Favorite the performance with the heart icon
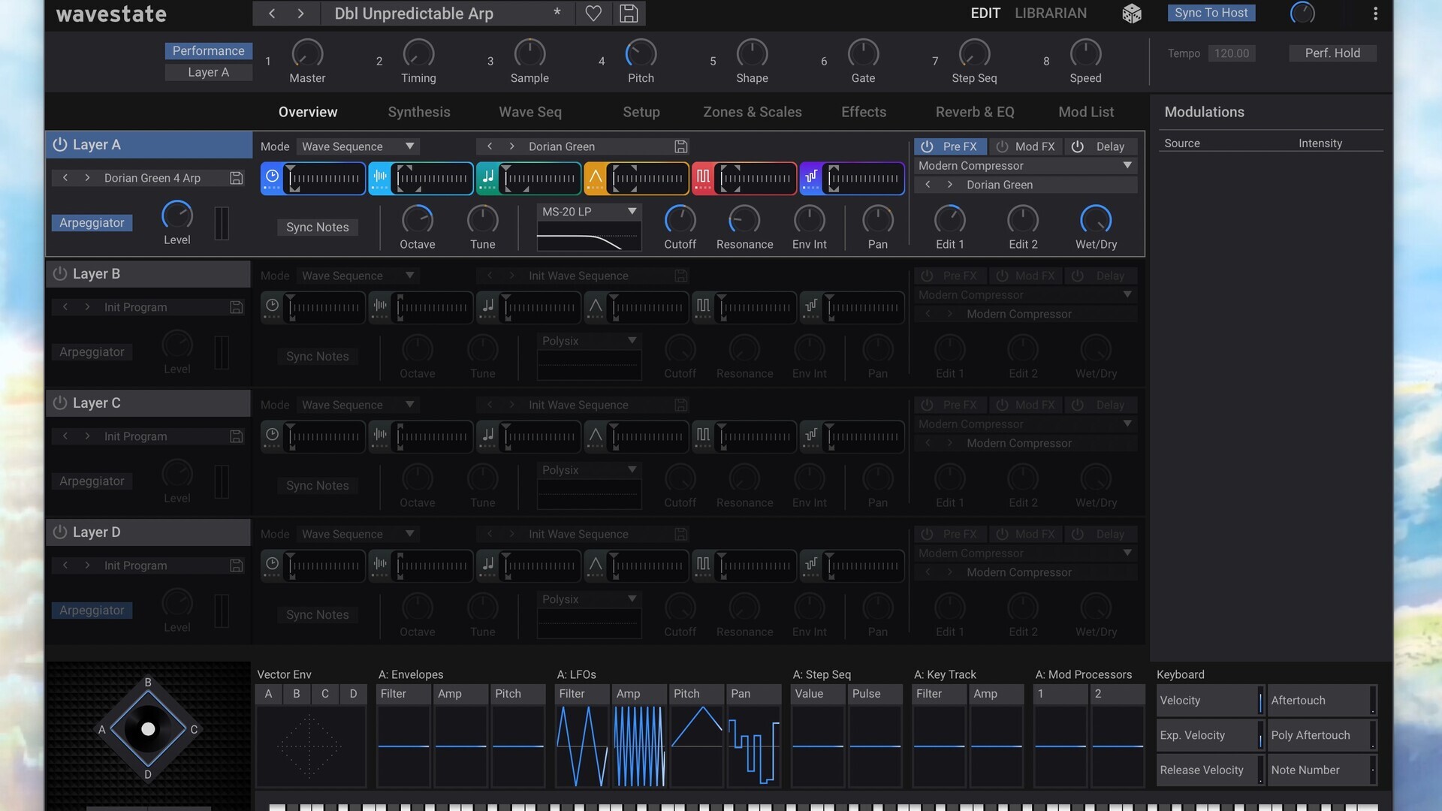The height and width of the screenshot is (811, 1442). pos(593,14)
